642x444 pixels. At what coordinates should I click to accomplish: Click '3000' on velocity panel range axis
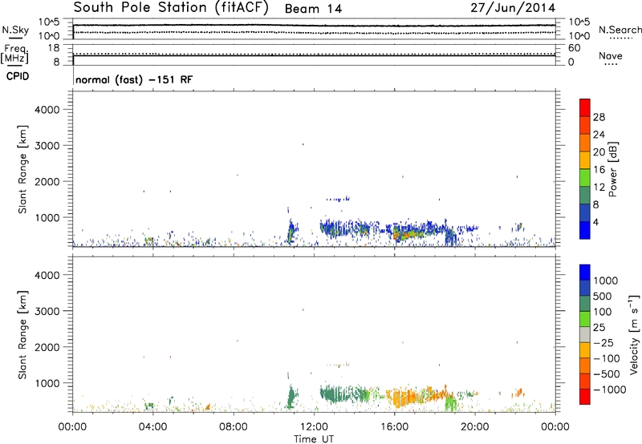click(47, 311)
